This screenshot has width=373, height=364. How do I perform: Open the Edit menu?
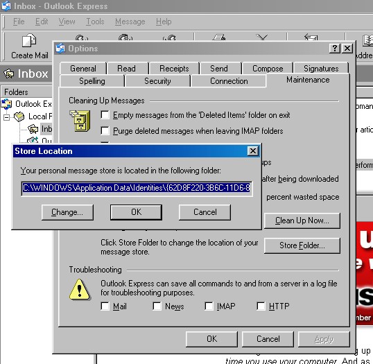pyautogui.click(x=42, y=21)
